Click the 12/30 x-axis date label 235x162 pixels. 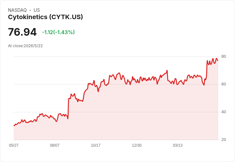click(x=137, y=145)
